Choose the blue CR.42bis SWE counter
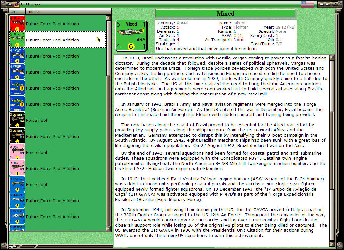 click(17, 184)
